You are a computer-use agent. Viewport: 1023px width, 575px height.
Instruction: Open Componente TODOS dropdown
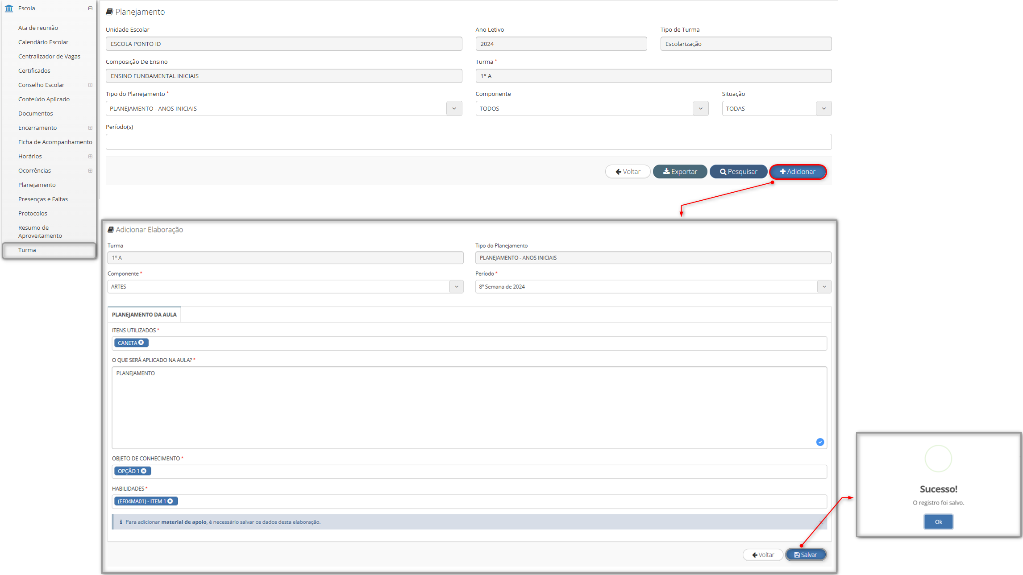pos(592,108)
